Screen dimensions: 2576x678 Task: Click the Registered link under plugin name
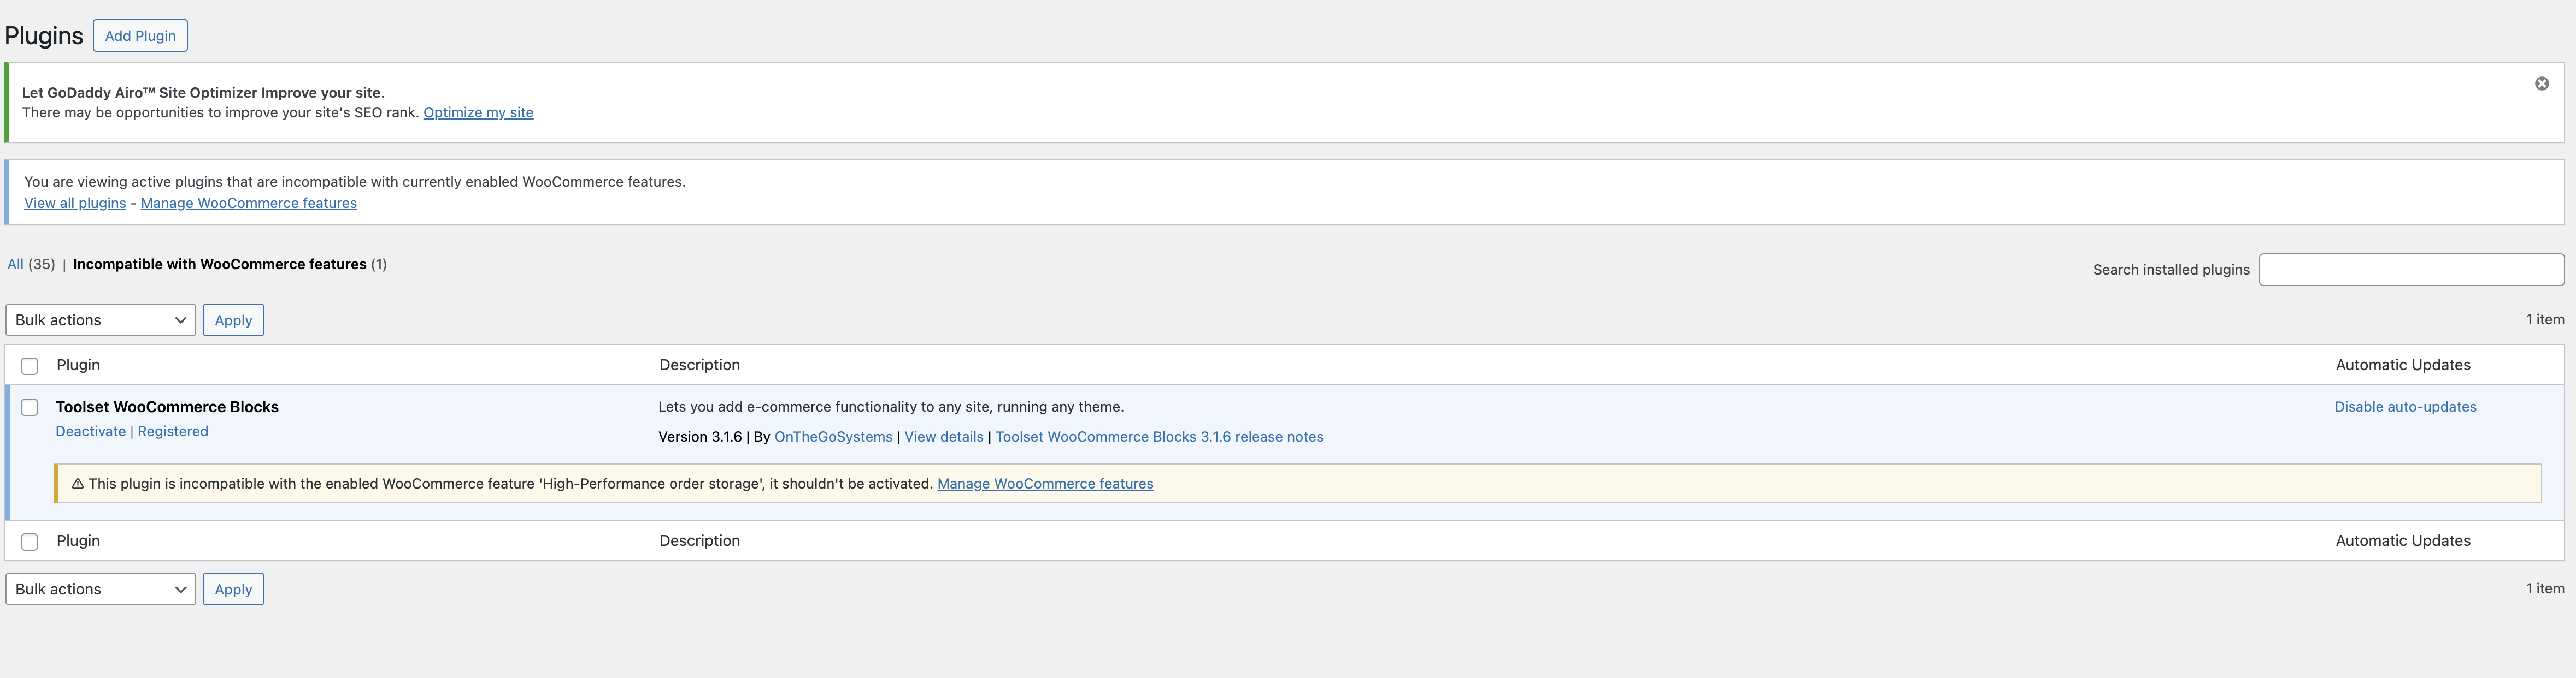pos(173,431)
